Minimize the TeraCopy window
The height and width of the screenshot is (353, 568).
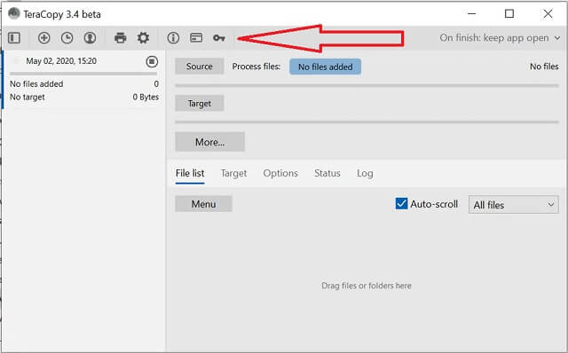click(x=471, y=14)
